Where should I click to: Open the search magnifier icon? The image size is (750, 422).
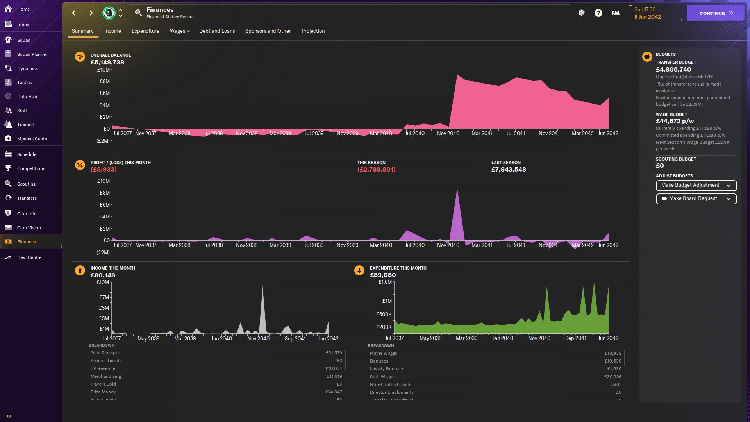[138, 13]
